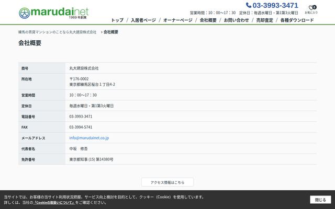Click the 定休日 row label
335x209 pixels.
click(x=27, y=106)
